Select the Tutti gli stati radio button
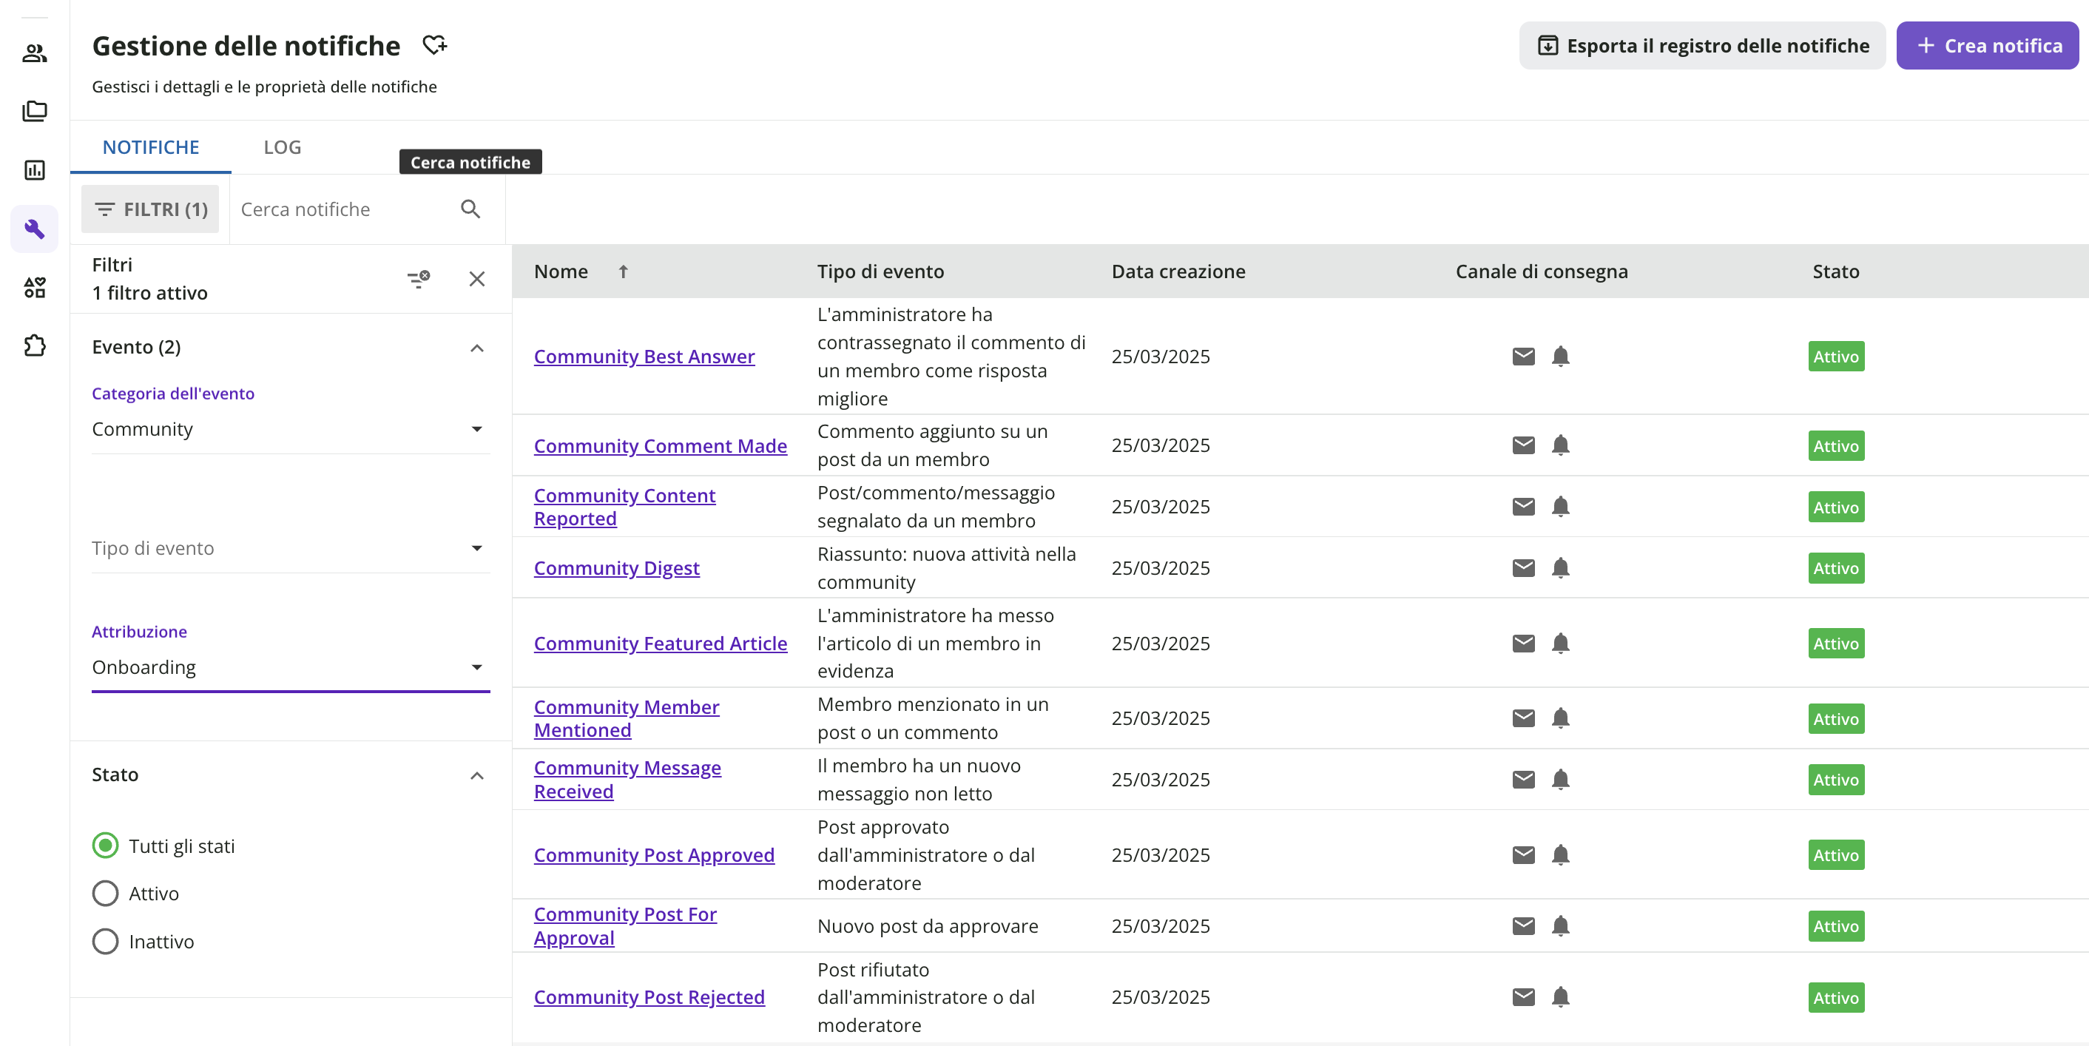This screenshot has height=1046, width=2089. (x=106, y=846)
